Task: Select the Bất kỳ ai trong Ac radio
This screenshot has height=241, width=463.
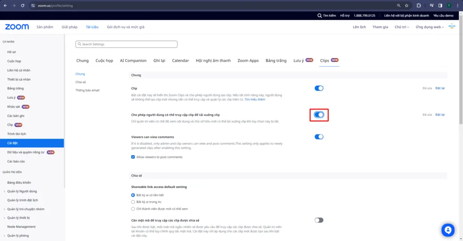Action: click(133, 202)
